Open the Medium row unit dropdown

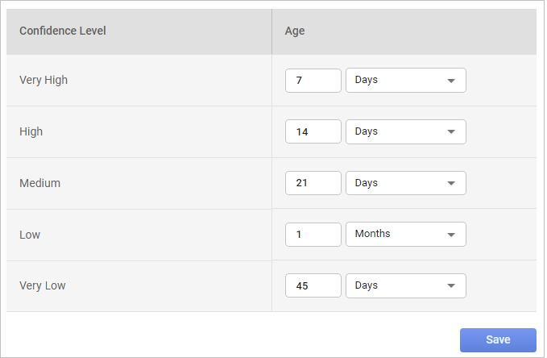[x=405, y=183]
